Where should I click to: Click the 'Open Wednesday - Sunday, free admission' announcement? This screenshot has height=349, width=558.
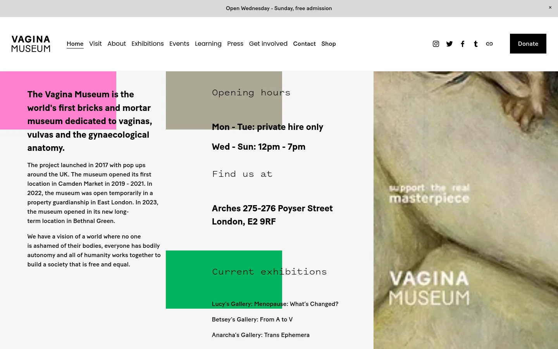pos(279,8)
